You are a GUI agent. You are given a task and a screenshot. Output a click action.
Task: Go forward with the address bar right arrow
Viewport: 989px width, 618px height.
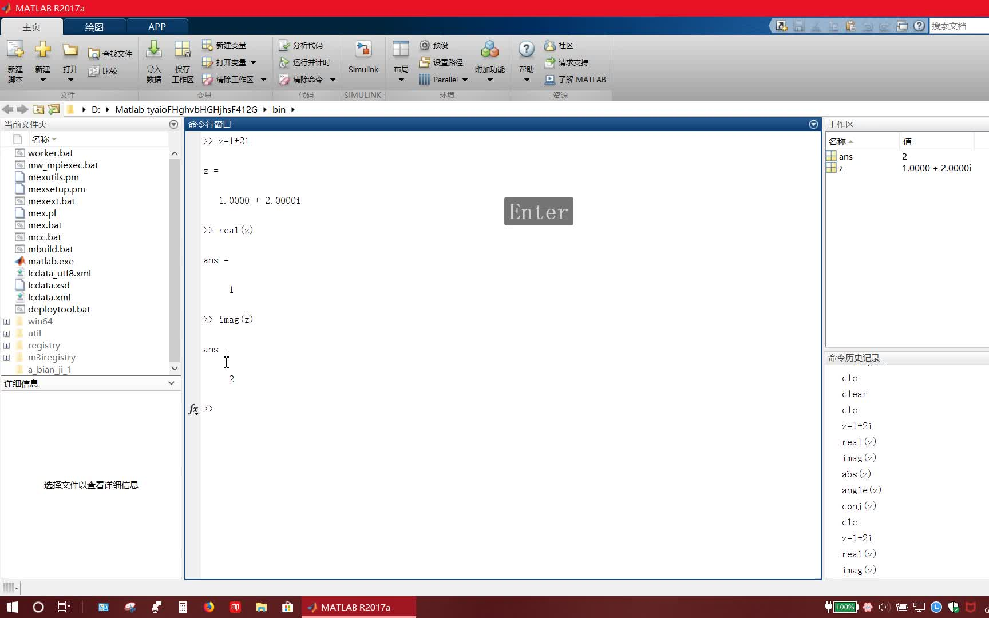pos(22,109)
